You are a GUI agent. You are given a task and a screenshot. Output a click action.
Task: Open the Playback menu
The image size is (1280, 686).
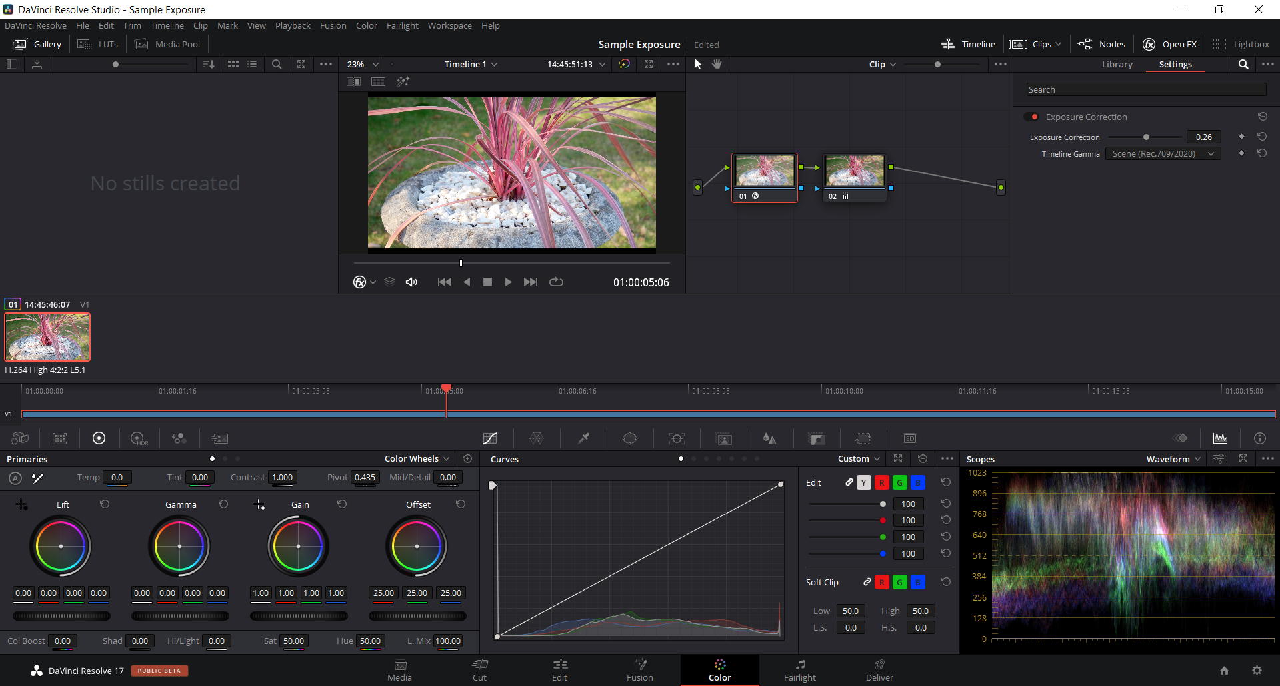(293, 25)
